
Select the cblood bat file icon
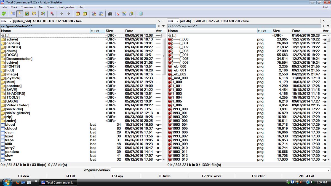pyautogui.click(x=3, y=128)
